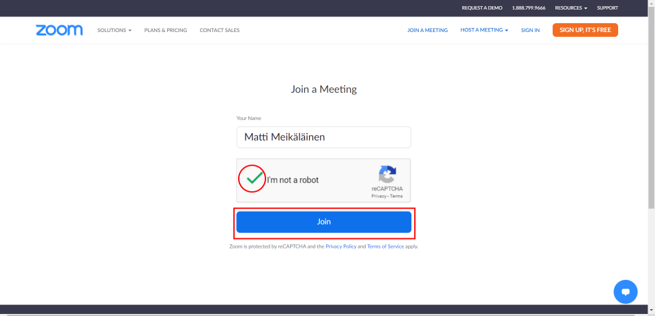Call the 1.888.799.9666 phone number link
This screenshot has height=316, width=655.
tap(528, 8)
